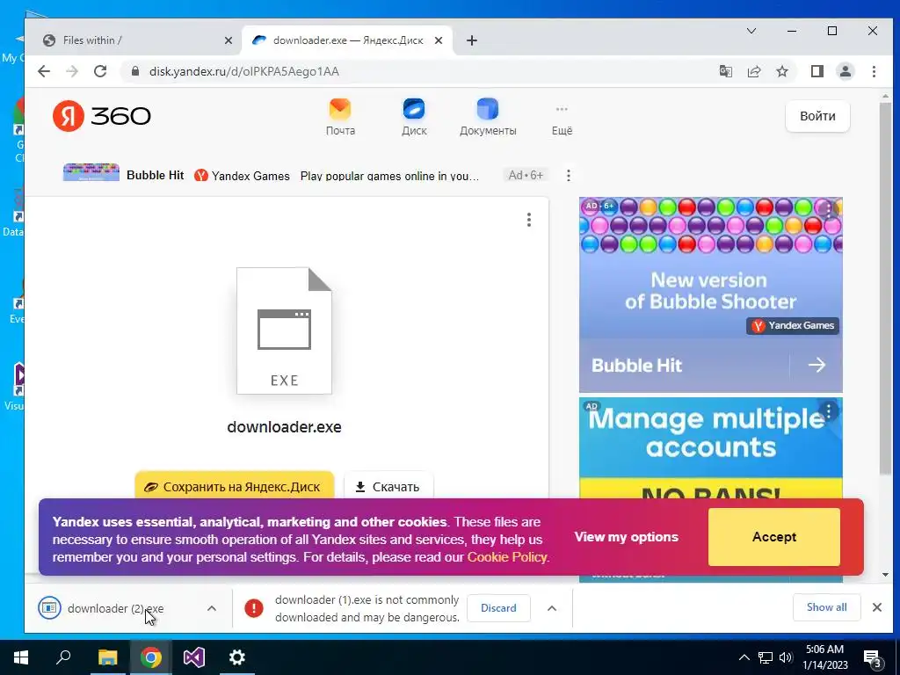Open File Explorer from taskbar
Image resolution: width=900 pixels, height=675 pixels.
107,657
